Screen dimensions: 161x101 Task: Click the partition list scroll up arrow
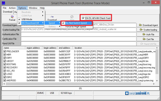click(x=157, y=48)
